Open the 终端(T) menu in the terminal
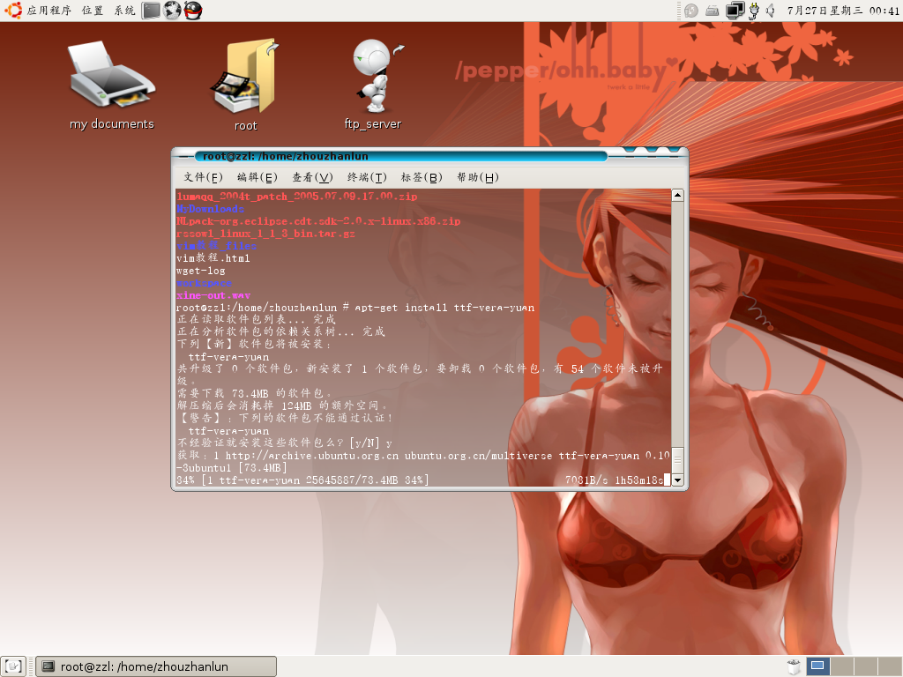The image size is (903, 677). click(367, 177)
